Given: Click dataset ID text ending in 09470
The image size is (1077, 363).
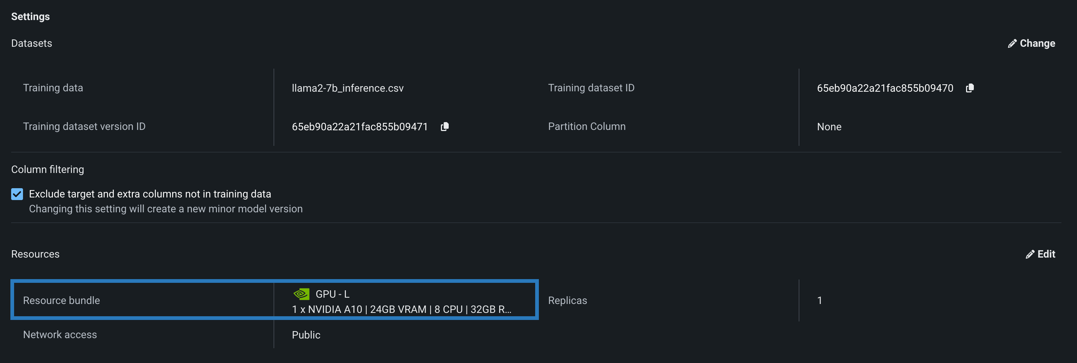Looking at the screenshot, I should click(885, 88).
